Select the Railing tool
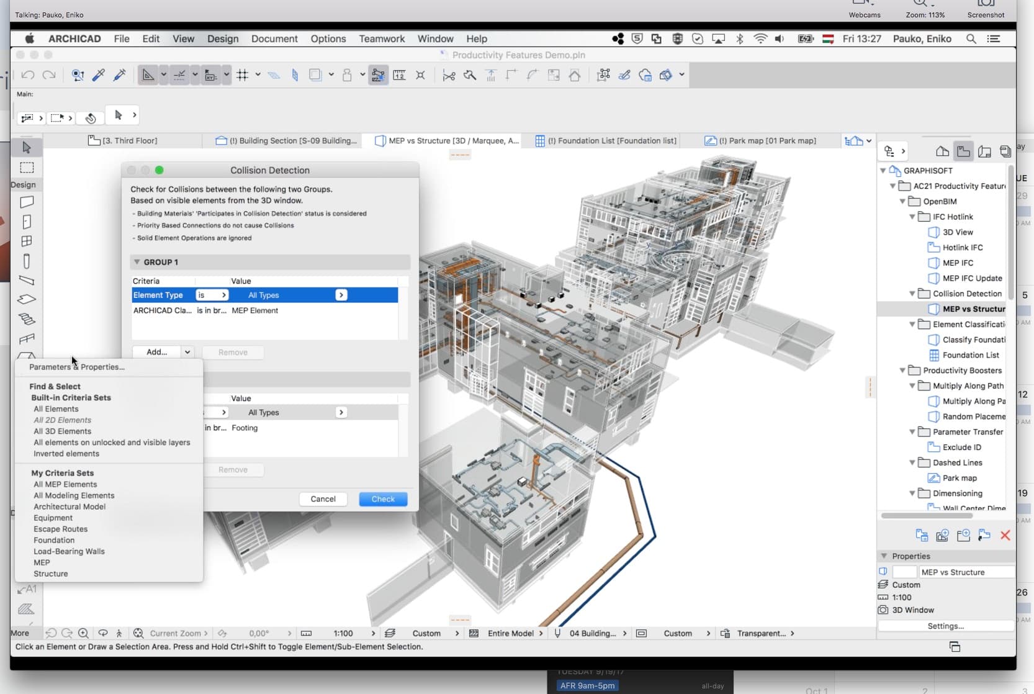Viewport: 1034px width, 694px height. (x=27, y=339)
